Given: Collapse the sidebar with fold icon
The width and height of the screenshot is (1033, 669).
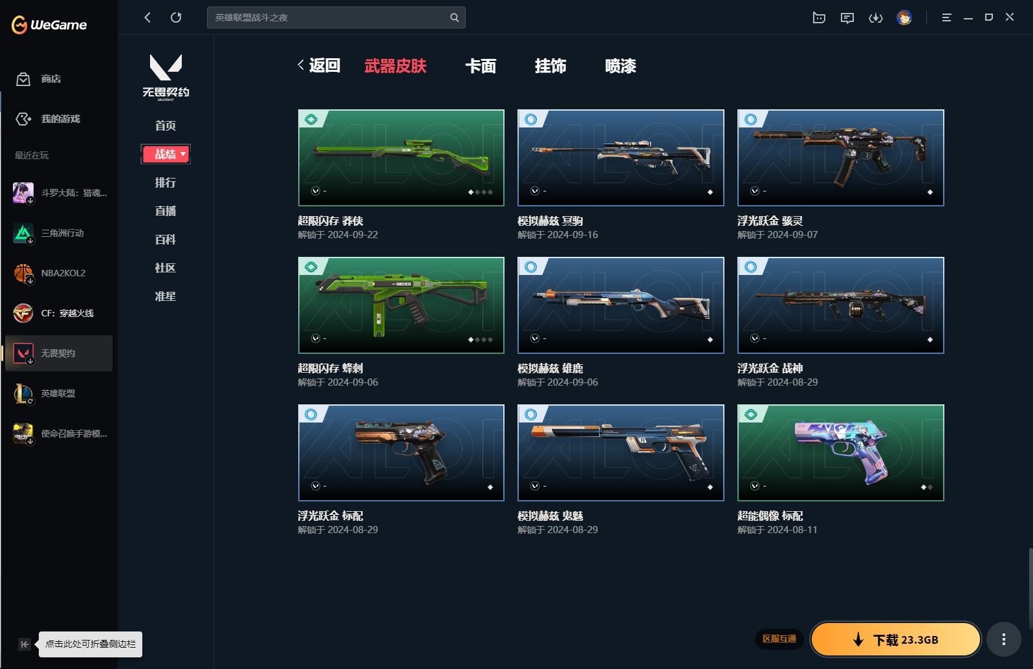Looking at the screenshot, I should (x=24, y=644).
